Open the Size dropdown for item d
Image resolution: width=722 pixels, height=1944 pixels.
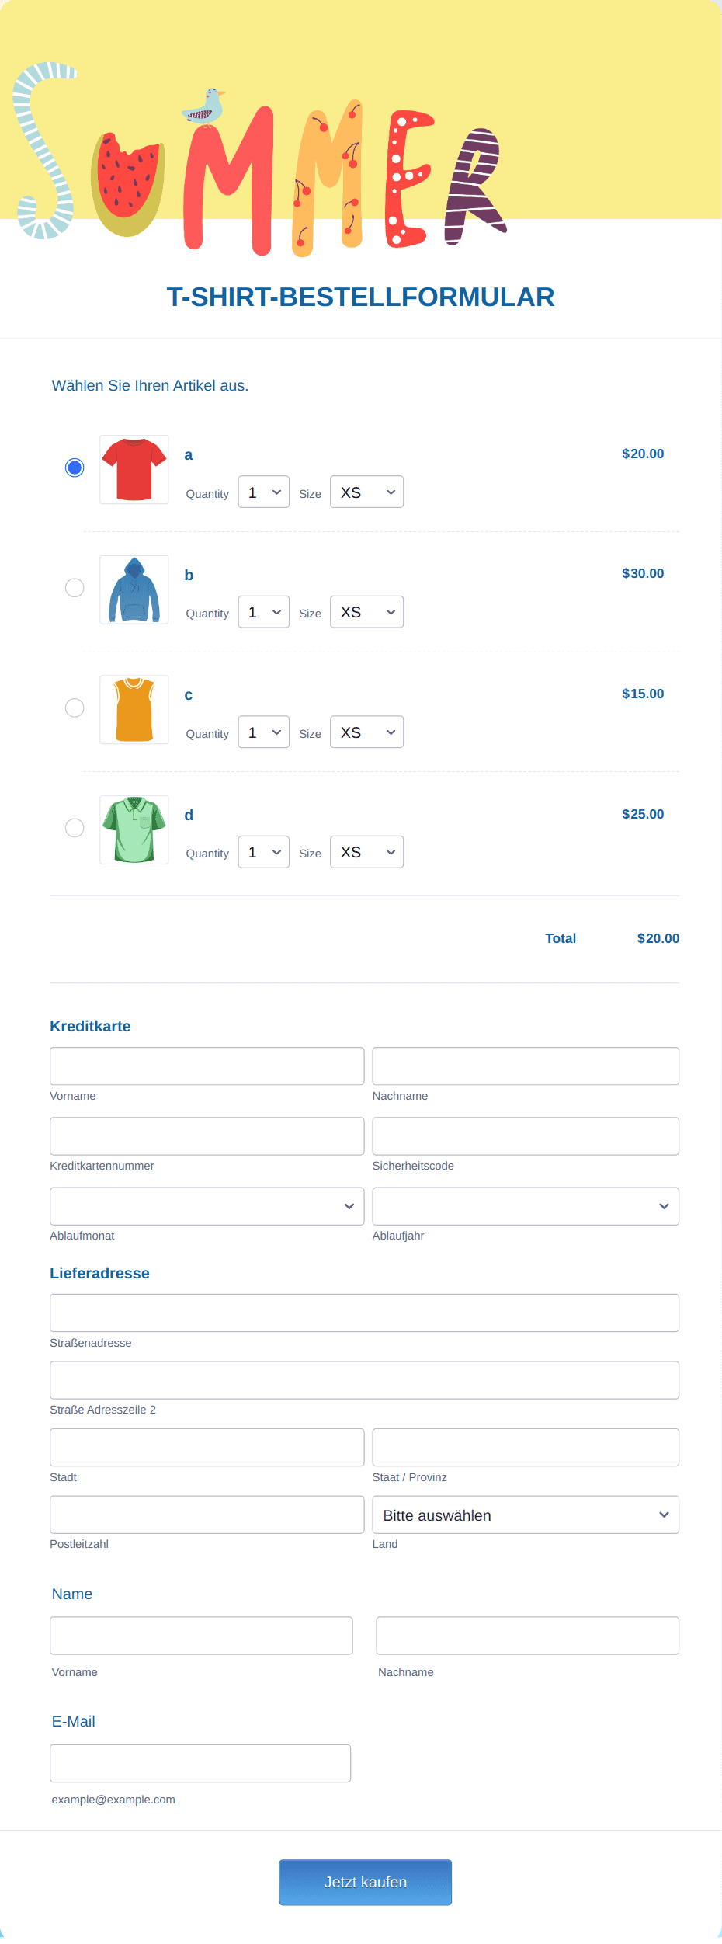point(366,852)
